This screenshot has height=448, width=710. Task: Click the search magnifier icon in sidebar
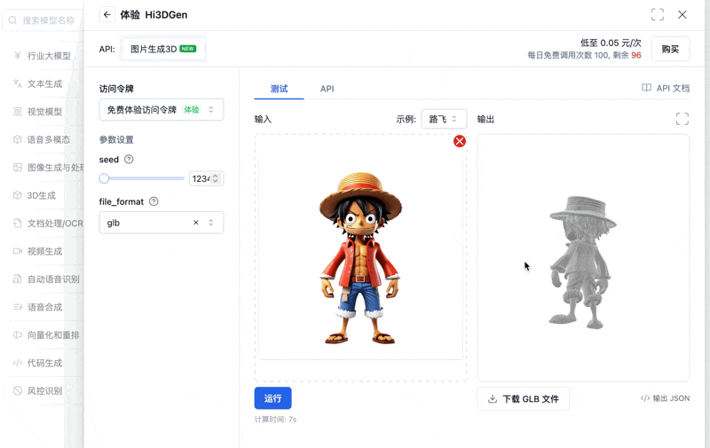tap(12, 20)
